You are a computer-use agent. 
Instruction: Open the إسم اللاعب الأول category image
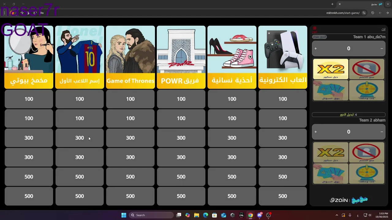point(80,49)
